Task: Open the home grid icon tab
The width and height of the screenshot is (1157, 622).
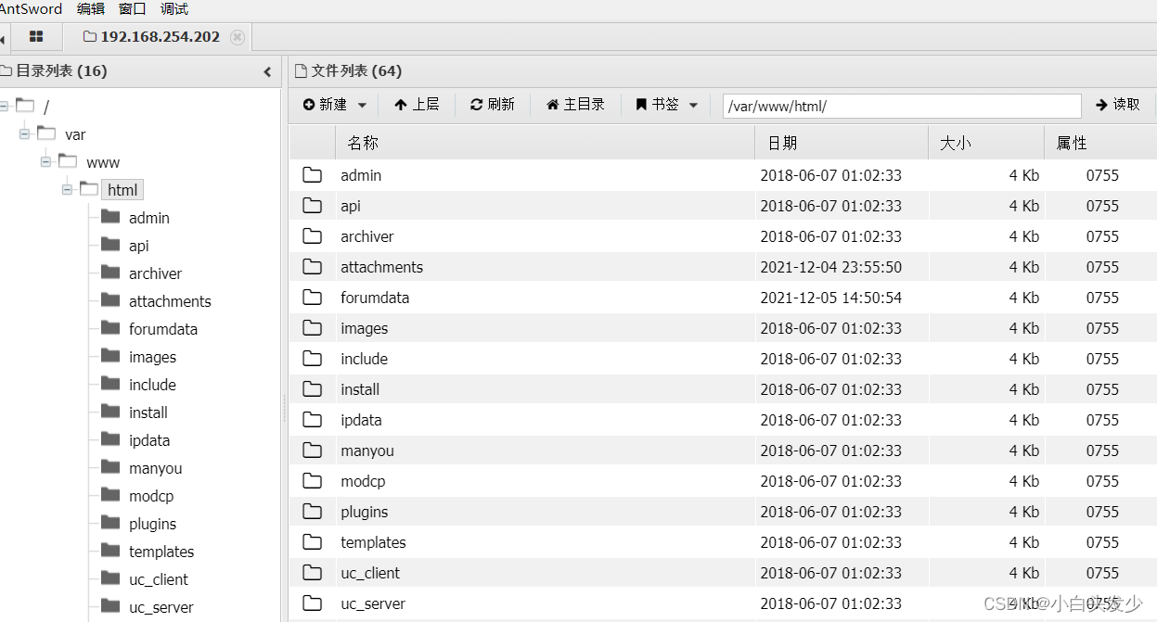Action: click(36, 37)
